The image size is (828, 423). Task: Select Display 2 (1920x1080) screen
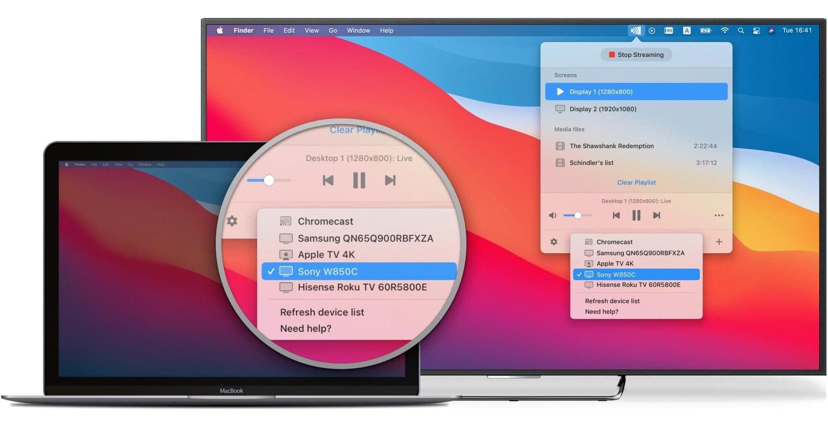pyautogui.click(x=636, y=109)
